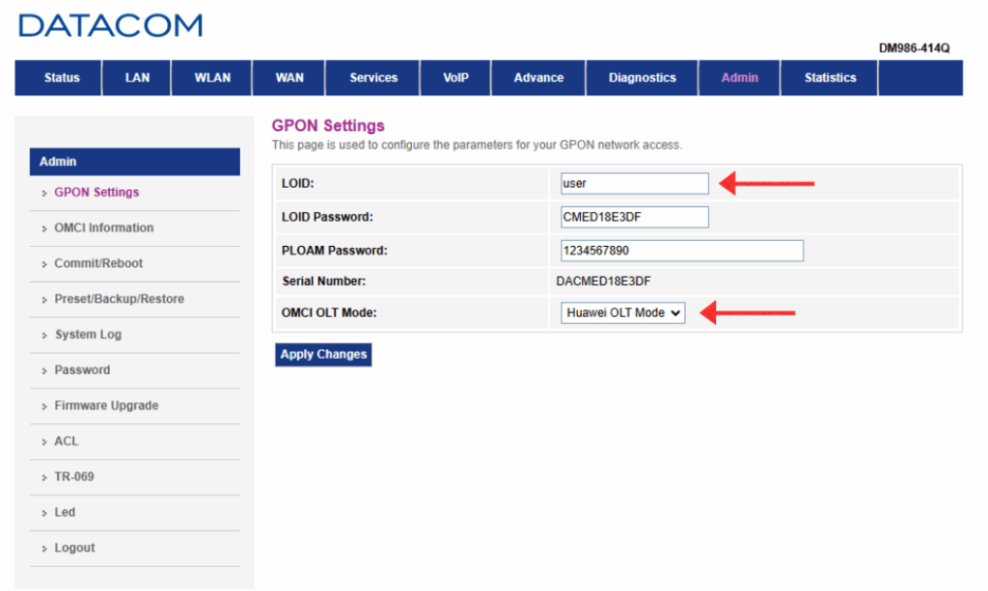Click Logout in the sidebar
Image resolution: width=988 pixels, height=591 pixels.
point(74,549)
